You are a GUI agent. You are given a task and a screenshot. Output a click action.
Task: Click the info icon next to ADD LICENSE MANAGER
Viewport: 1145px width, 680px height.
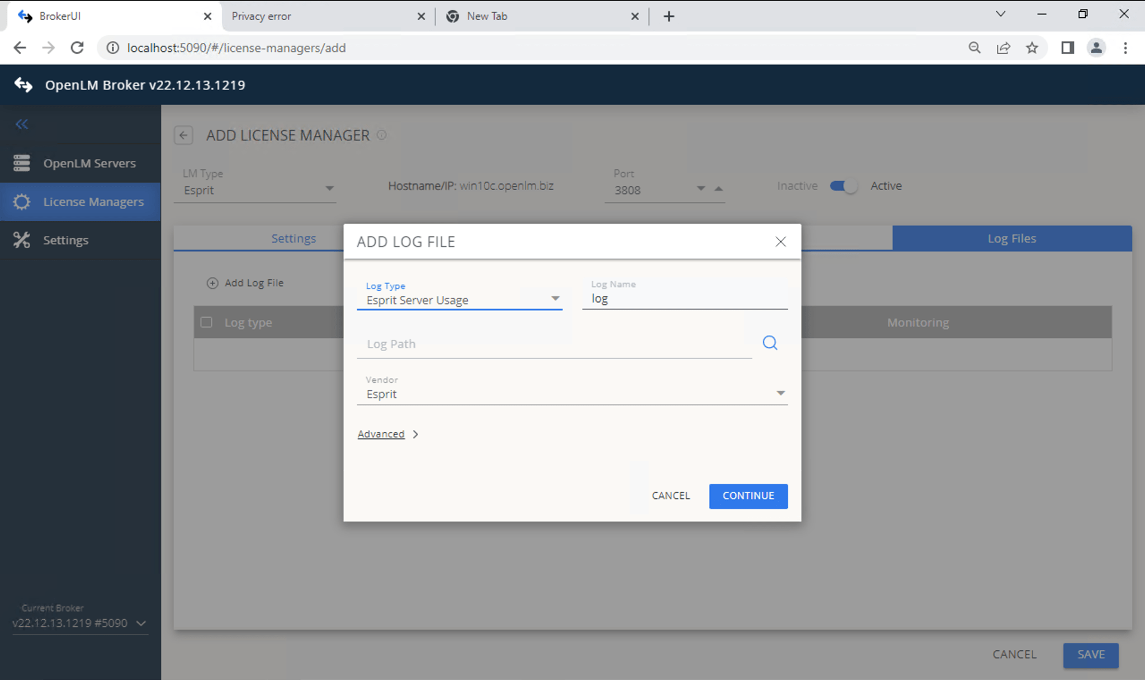382,134
